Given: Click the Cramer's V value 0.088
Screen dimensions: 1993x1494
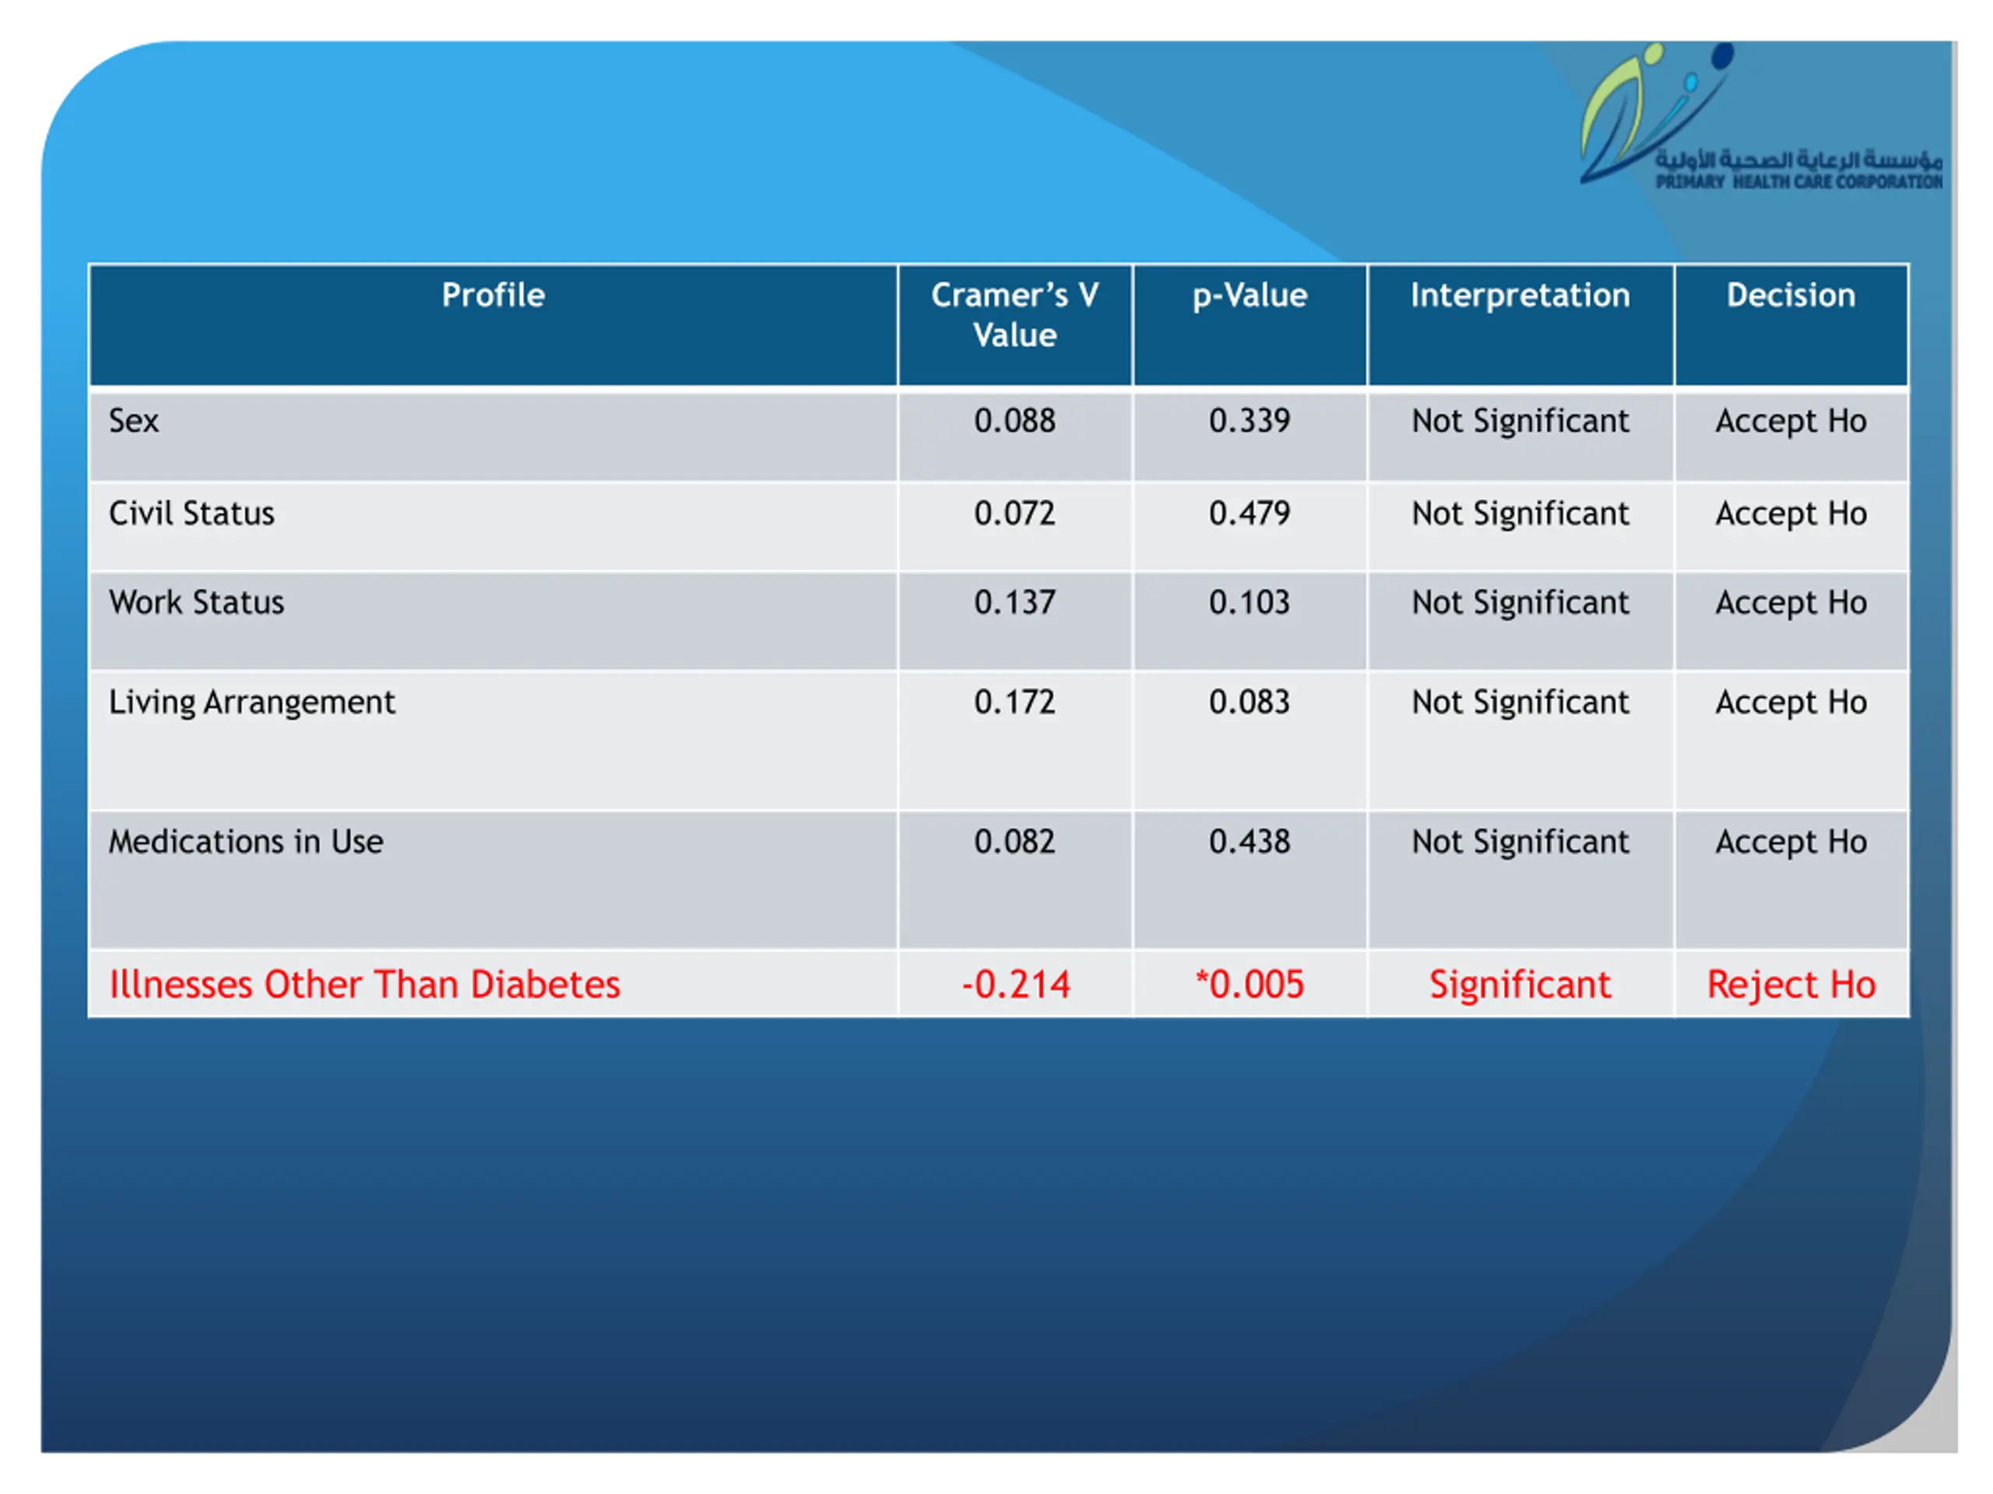Looking at the screenshot, I should tap(1014, 420).
